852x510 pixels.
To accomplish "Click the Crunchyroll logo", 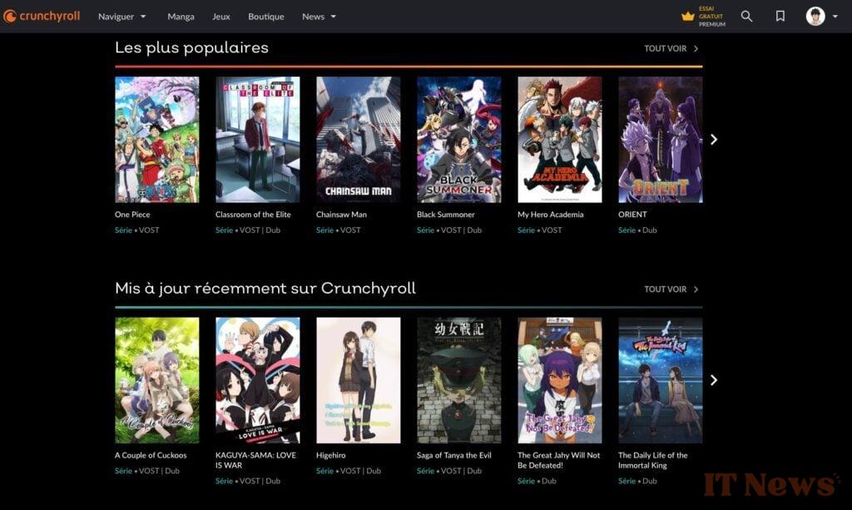I will coord(42,15).
